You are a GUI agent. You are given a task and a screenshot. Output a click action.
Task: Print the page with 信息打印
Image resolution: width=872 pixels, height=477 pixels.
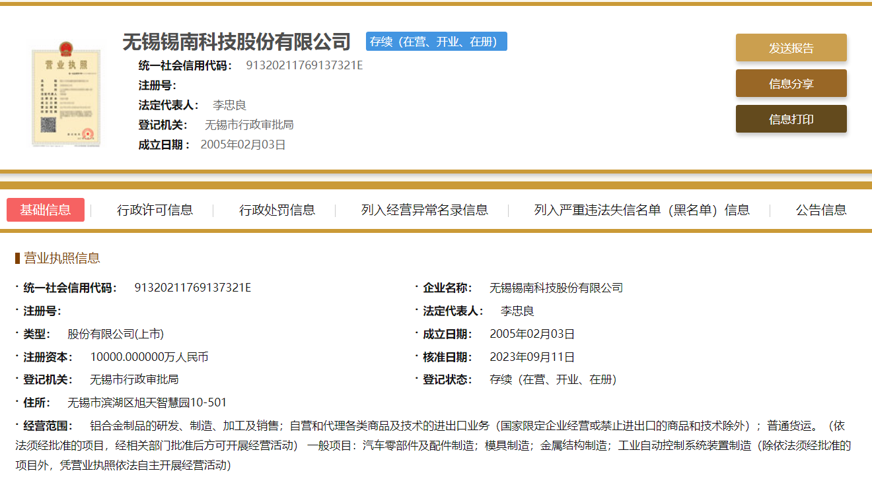[x=791, y=119]
